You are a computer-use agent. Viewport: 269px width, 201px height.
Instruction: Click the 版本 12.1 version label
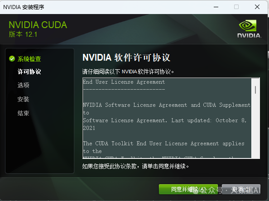pos(23,34)
